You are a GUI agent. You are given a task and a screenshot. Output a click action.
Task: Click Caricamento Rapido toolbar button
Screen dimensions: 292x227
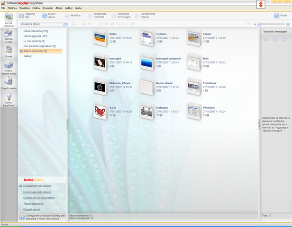[145, 16]
